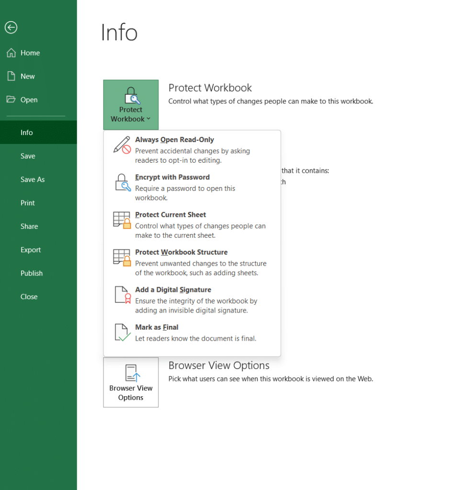
Task: Select Mark as Final from the protection menu
Action: coord(157,327)
